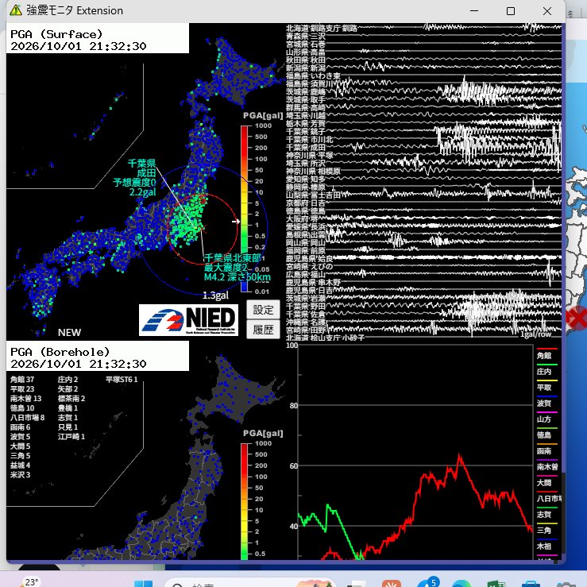587x587 pixels.
Task: Open the Windows Start button on taskbar
Action: 144,583
